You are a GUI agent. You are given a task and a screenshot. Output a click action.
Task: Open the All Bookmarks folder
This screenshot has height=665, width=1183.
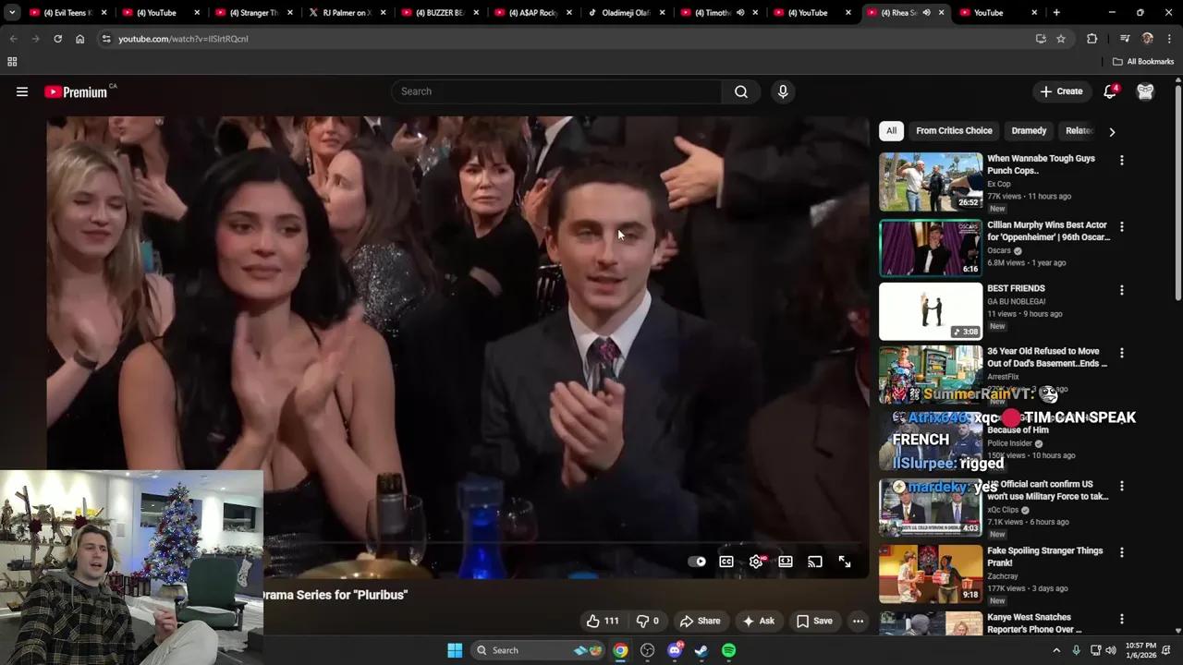click(1143, 62)
